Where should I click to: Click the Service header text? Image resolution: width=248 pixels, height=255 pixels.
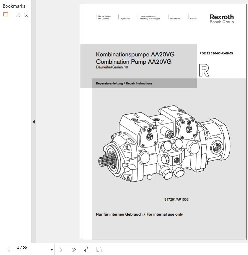[193, 19]
